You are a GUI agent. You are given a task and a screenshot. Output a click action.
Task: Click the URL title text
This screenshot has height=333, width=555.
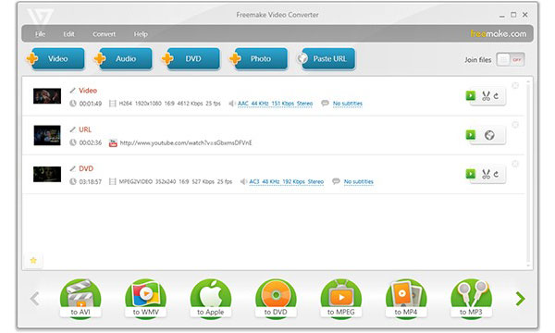click(85, 129)
